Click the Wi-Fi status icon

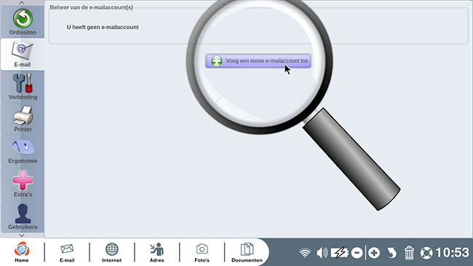(x=305, y=253)
